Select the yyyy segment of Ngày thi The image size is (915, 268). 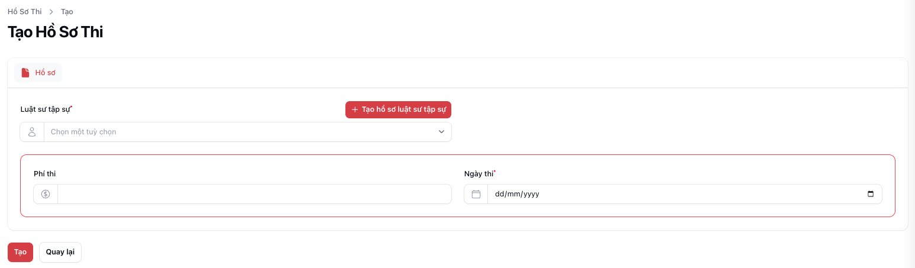coord(531,194)
